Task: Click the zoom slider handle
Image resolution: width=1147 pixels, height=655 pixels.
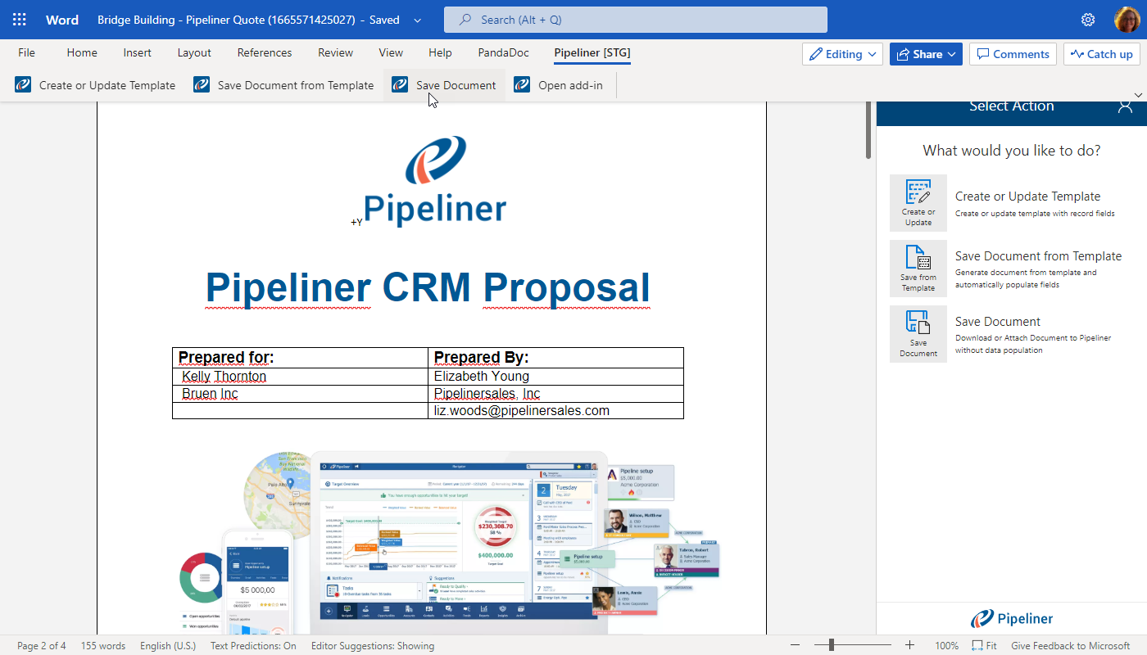Action: (831, 645)
